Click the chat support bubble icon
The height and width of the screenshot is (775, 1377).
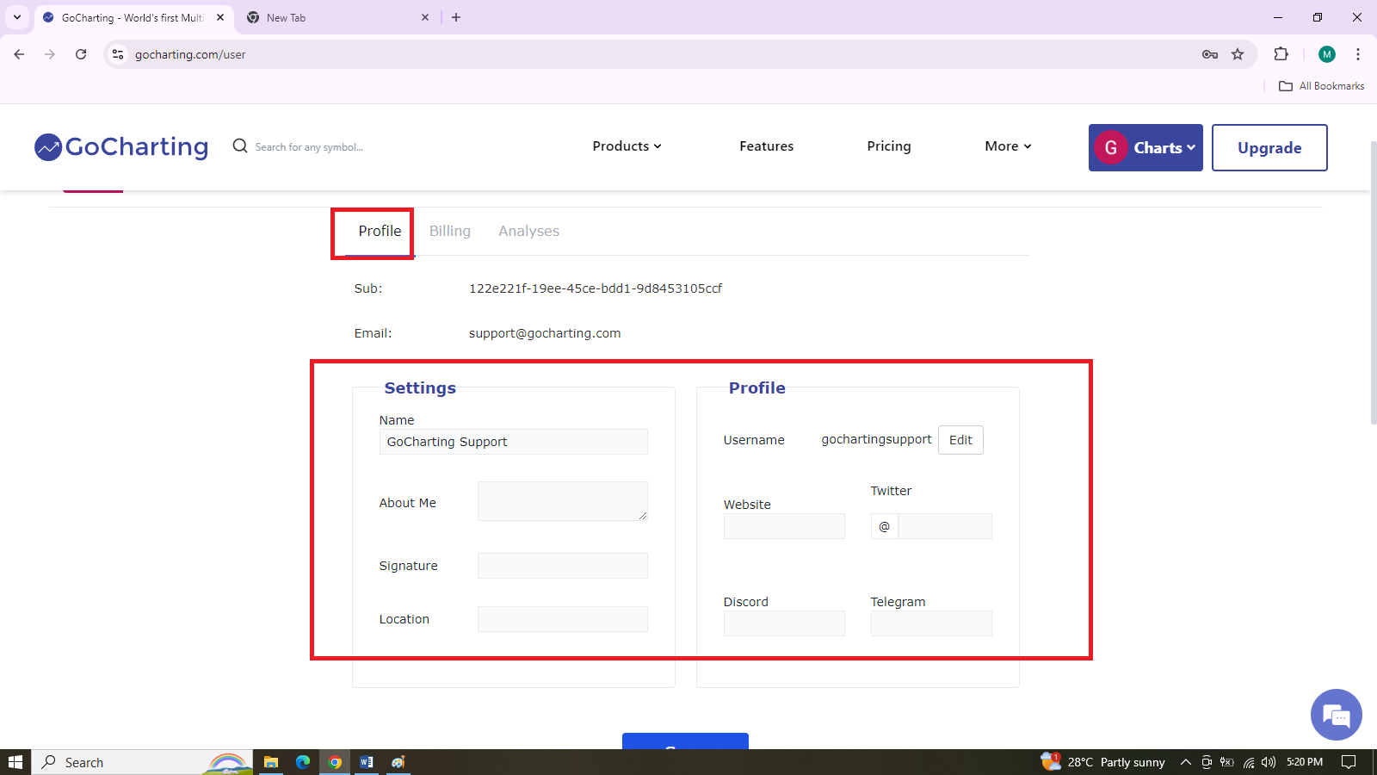click(1335, 714)
